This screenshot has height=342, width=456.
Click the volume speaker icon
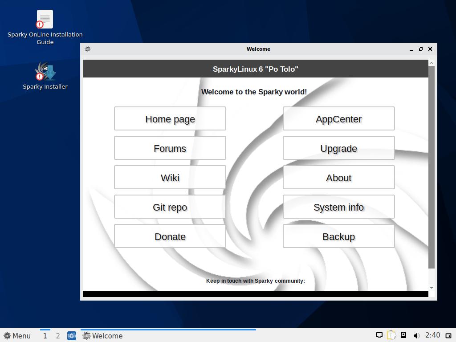(x=416, y=336)
